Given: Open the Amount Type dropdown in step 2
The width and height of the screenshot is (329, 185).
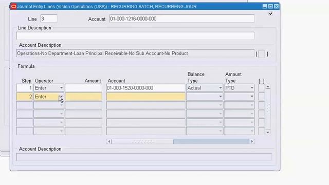Looking at the screenshot, I should (x=252, y=97).
